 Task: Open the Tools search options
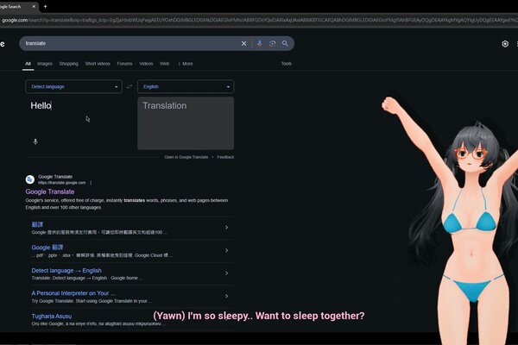click(x=287, y=64)
